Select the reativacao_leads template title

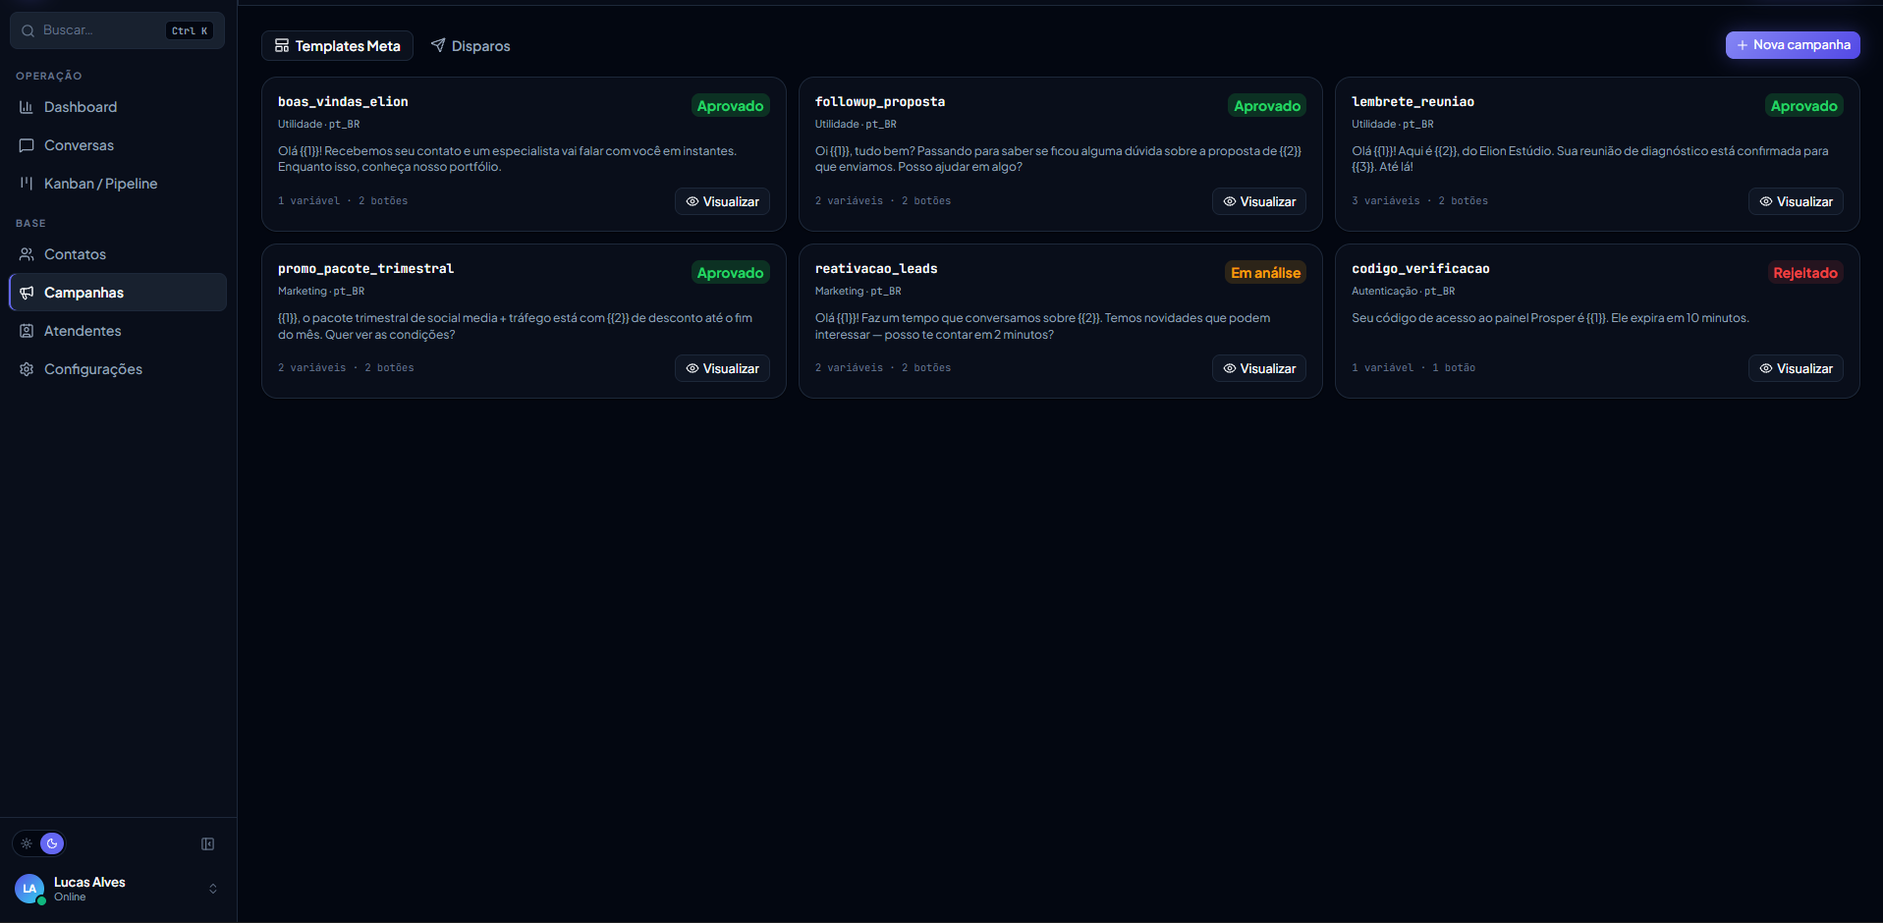pyautogui.click(x=876, y=269)
